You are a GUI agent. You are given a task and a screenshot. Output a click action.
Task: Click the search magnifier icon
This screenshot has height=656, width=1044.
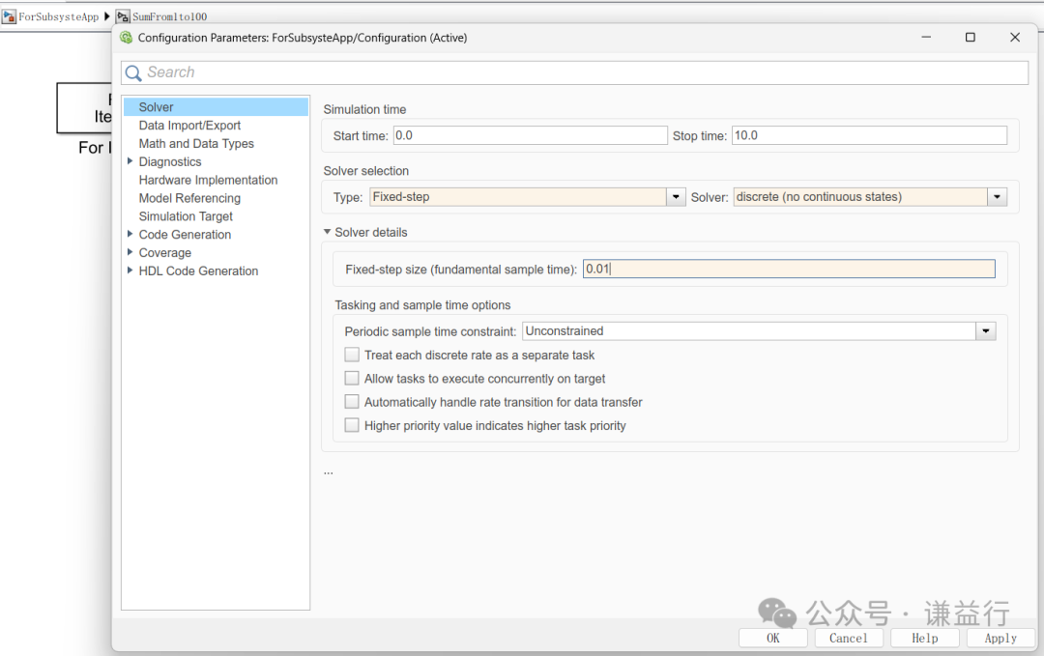(132, 72)
